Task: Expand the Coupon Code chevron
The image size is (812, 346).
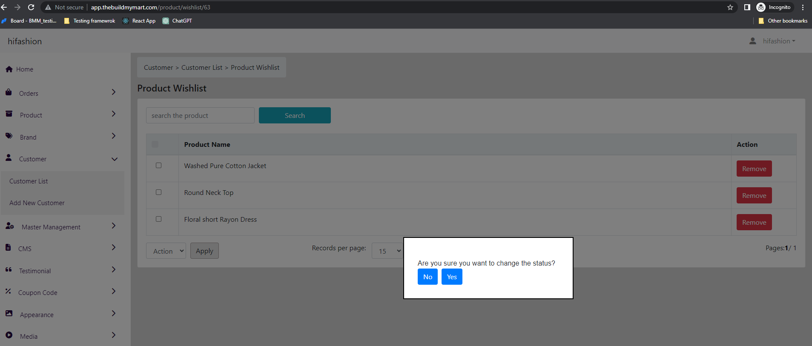Action: (x=114, y=291)
